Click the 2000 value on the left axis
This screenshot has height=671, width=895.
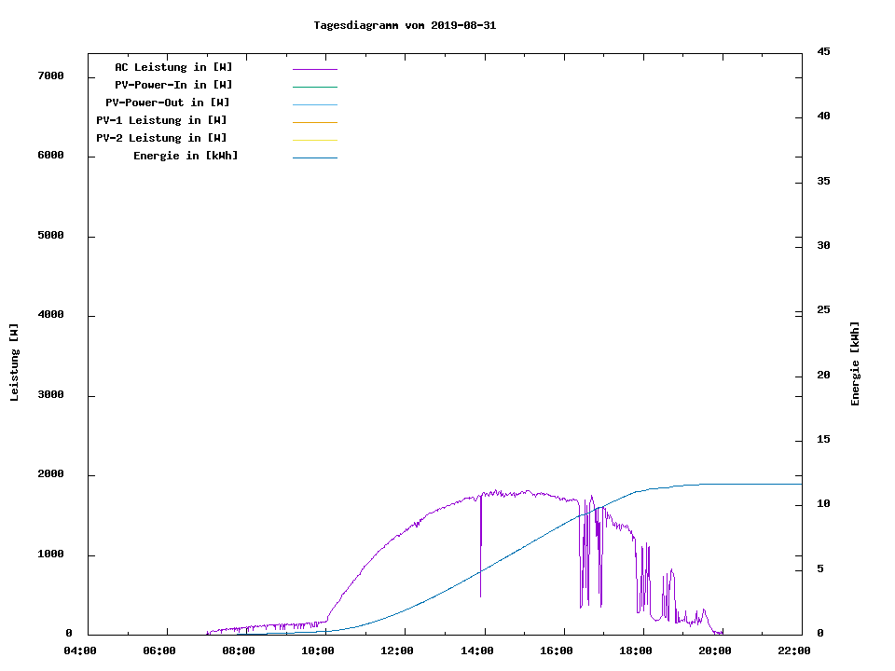49,474
